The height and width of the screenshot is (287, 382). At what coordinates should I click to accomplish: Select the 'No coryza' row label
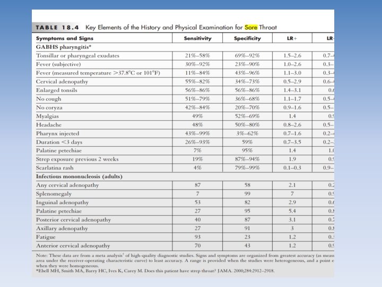49,107
